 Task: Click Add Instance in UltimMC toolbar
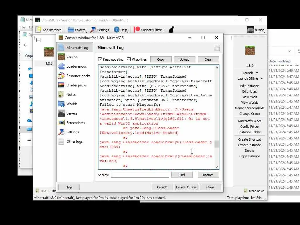(x=49, y=30)
